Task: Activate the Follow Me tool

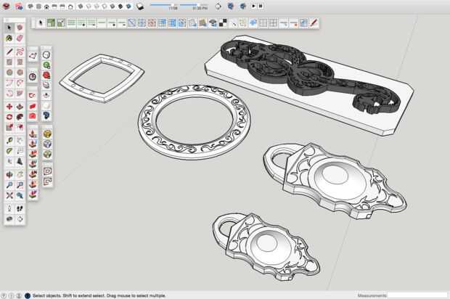Action: click(x=20, y=117)
